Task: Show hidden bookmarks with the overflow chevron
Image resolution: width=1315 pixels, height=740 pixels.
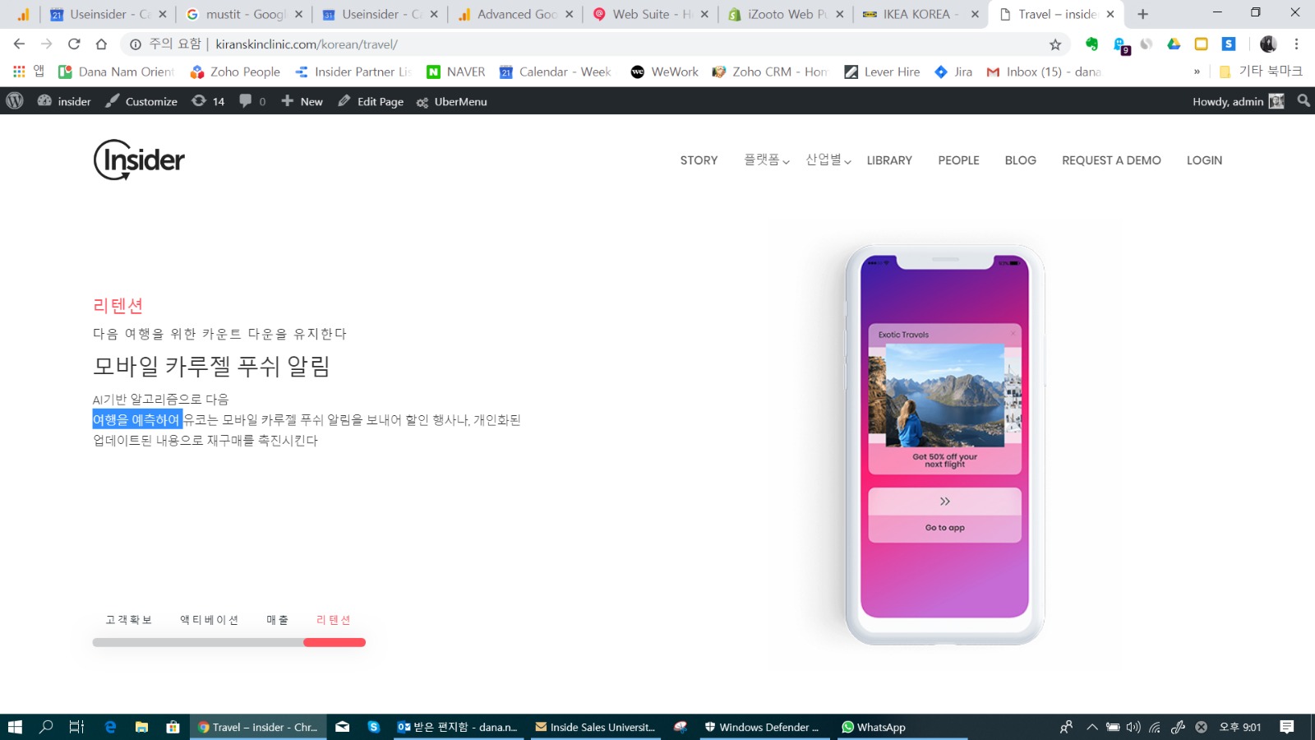Action: pos(1197,72)
